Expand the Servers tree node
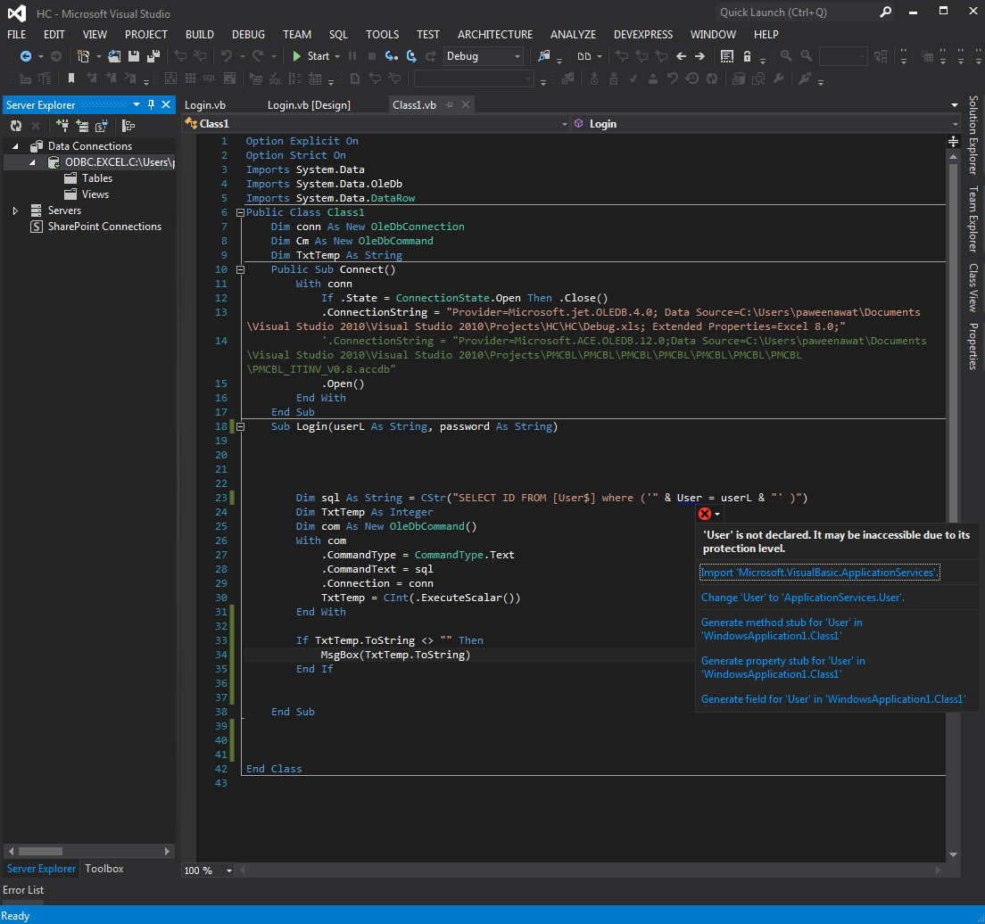The image size is (985, 924). [16, 210]
